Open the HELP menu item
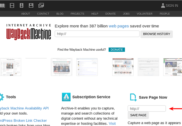This screenshot has width=182, height=126. pos(95,14)
